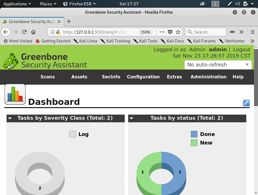This screenshot has width=258, height=195.
Task: Click the insecure connection padlock icon
Action: (58, 32)
